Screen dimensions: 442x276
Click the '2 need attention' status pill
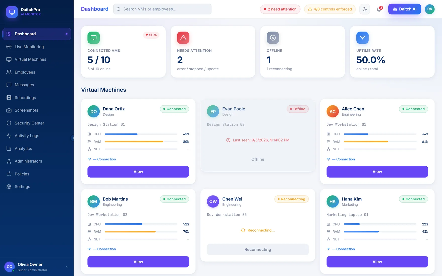(280, 9)
